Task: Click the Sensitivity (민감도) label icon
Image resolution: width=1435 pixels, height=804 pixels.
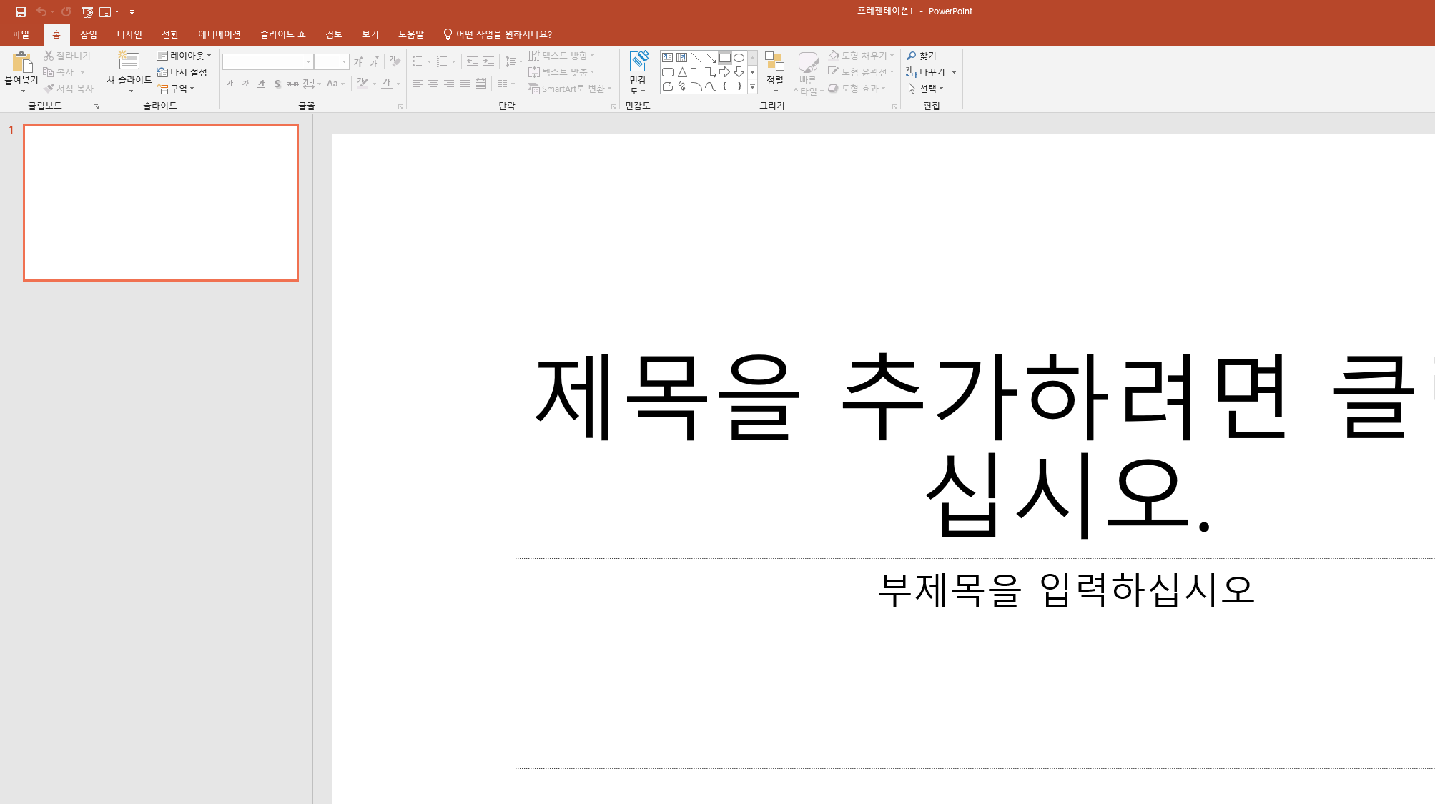Action: pyautogui.click(x=638, y=62)
